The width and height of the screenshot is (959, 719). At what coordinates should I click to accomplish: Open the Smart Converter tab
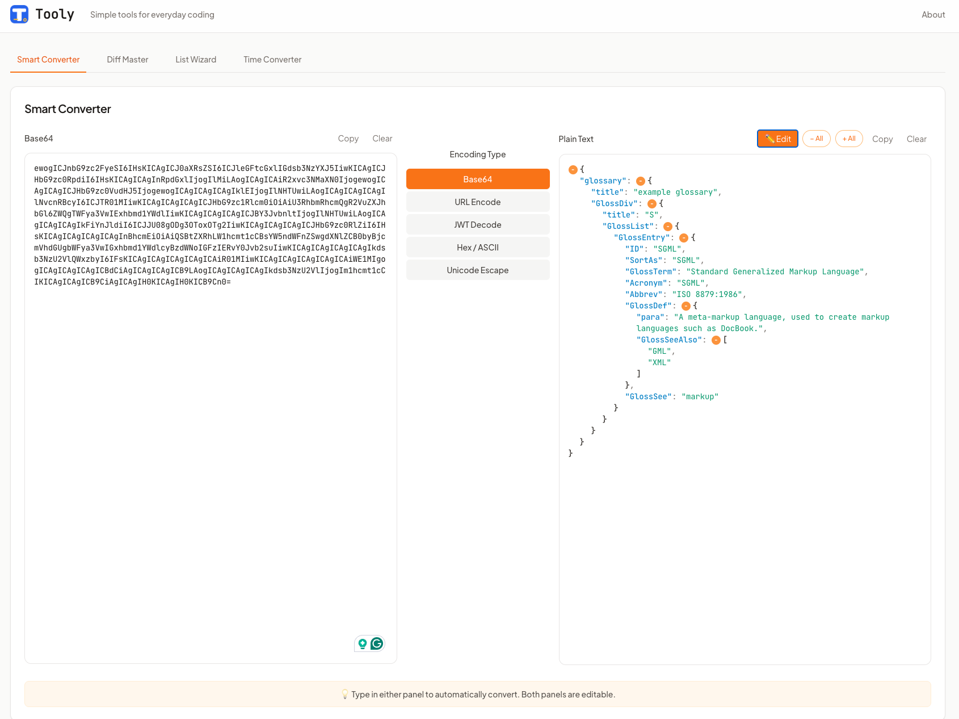[48, 60]
